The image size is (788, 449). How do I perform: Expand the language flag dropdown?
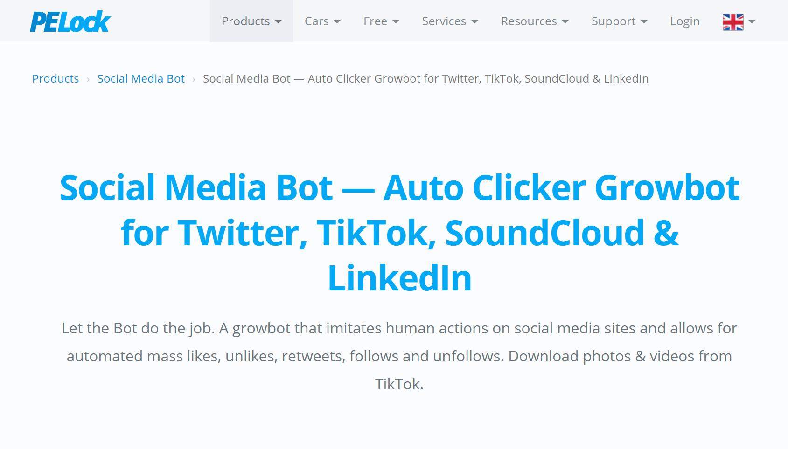point(752,21)
